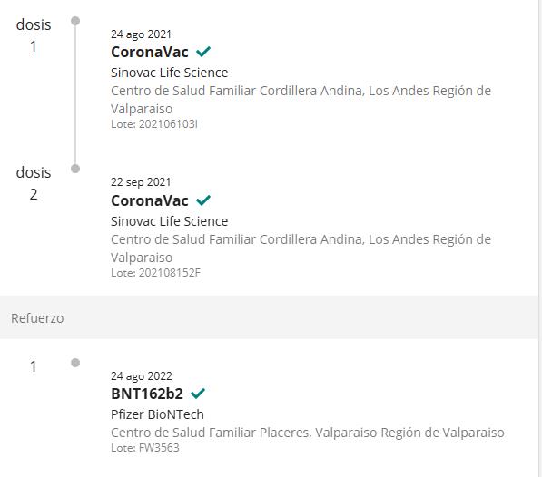Click the first CoronaVac vaccine title
The image size is (542, 477).
[150, 52]
